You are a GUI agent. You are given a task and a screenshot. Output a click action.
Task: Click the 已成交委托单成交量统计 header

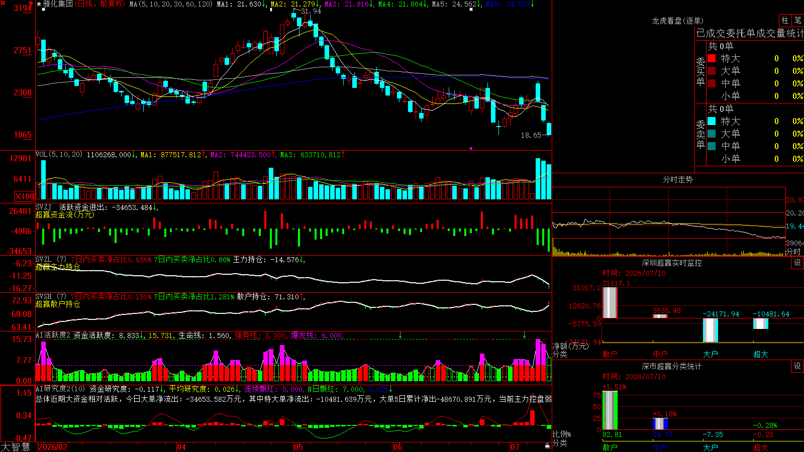point(750,33)
